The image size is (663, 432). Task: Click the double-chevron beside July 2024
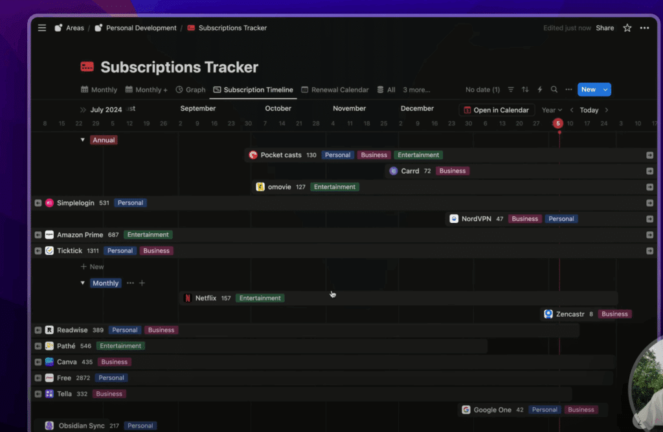[83, 110]
